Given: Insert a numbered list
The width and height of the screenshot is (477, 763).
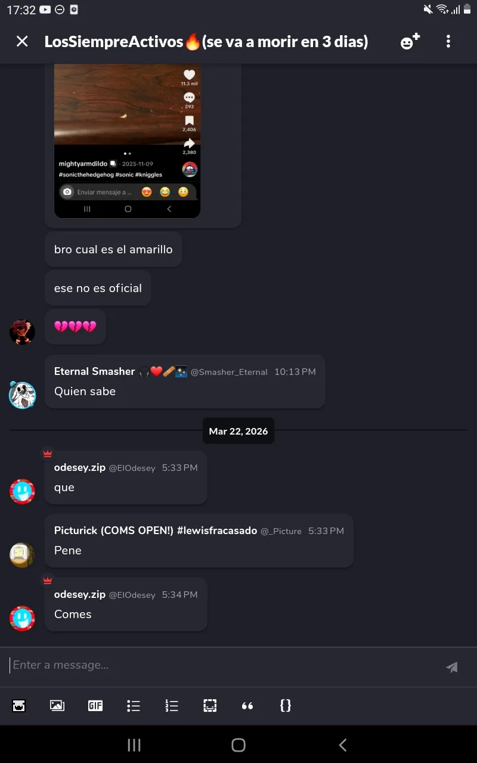Looking at the screenshot, I should tap(172, 706).
